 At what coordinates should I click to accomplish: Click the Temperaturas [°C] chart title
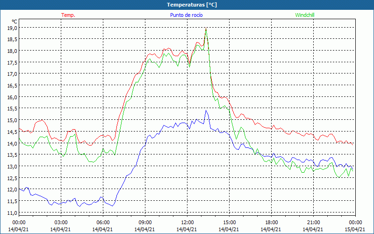[192, 5]
